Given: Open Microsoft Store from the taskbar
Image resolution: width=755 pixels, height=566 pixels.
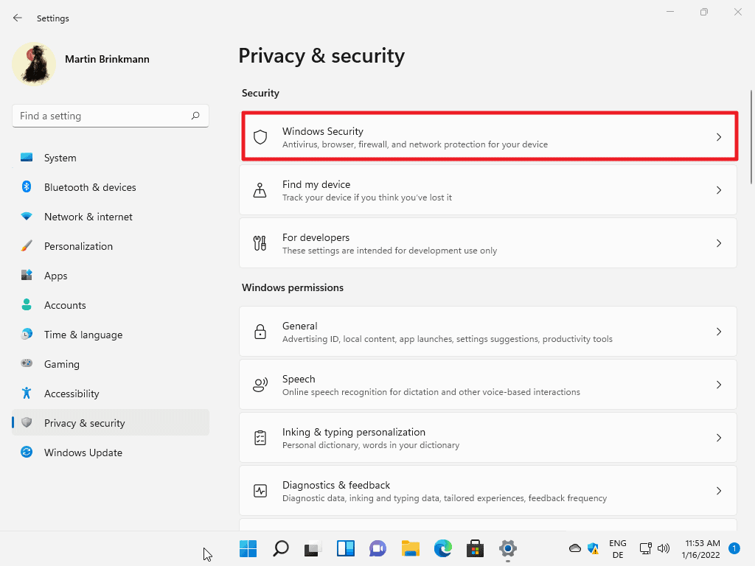Looking at the screenshot, I should pyautogui.click(x=475, y=548).
